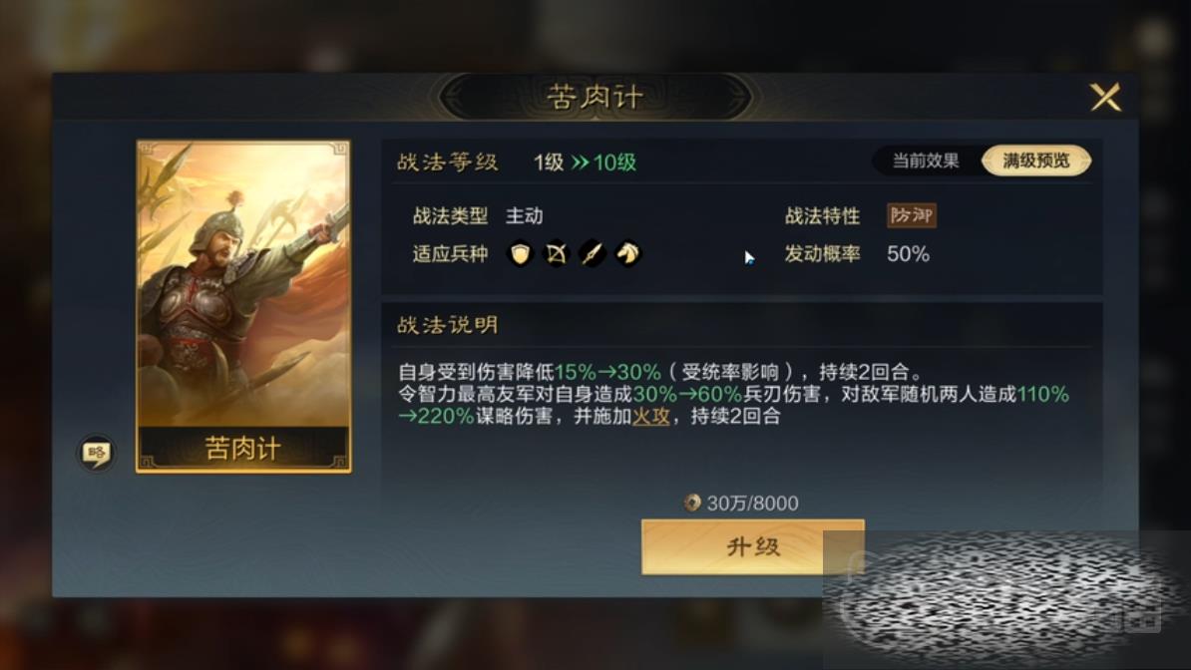Click the coin icon beside 30万/8000
Image resolution: width=1191 pixels, height=670 pixels.
692,502
